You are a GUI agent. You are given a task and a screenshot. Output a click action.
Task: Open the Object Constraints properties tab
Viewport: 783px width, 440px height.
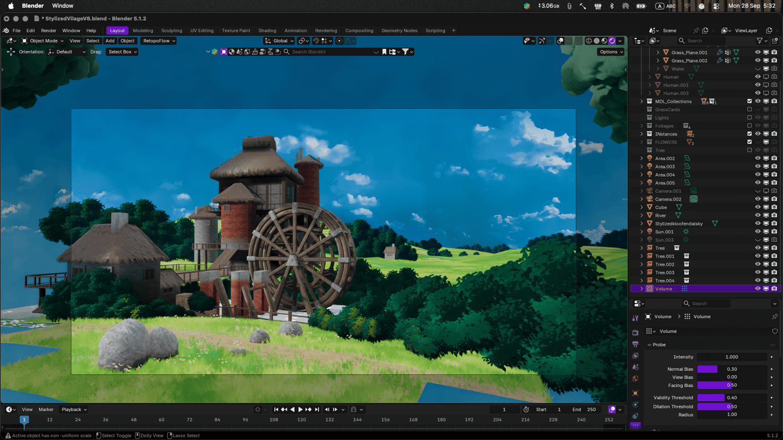point(635,416)
